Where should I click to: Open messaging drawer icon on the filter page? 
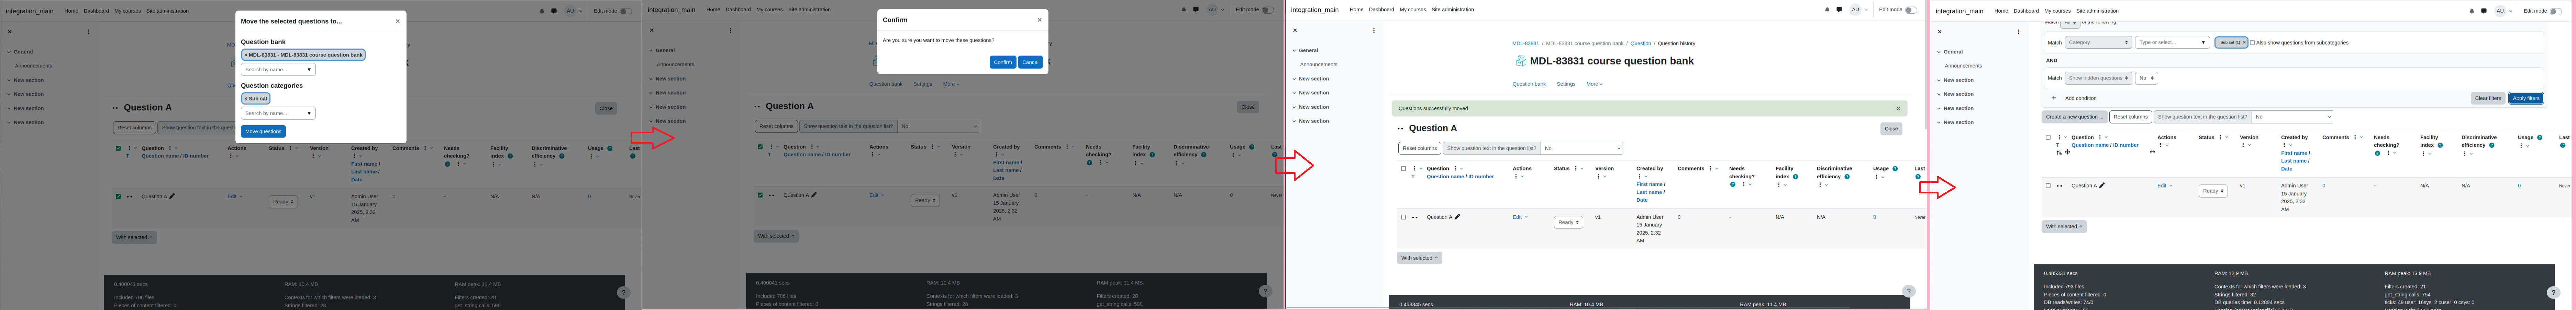coord(2484,11)
